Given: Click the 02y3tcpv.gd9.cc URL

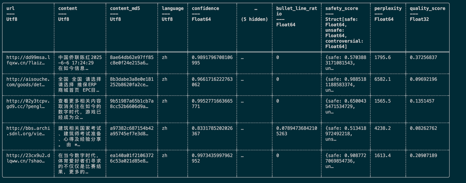Looking at the screenshot, I should 27,104.
